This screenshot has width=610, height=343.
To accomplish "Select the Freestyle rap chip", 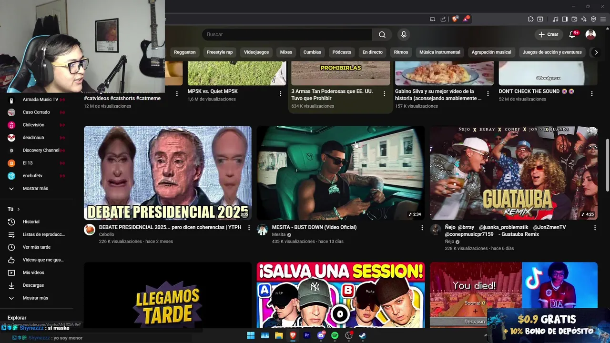I will click(220, 52).
